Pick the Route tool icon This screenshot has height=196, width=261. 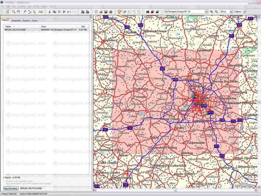tap(30, 12)
